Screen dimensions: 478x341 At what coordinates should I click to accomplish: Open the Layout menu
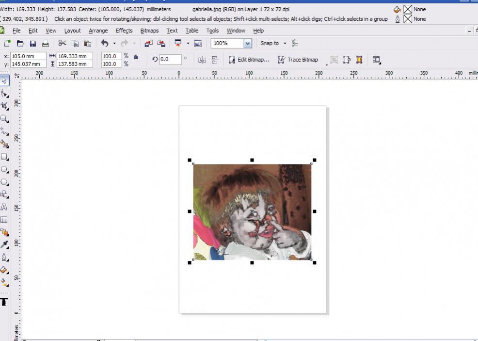pos(73,31)
